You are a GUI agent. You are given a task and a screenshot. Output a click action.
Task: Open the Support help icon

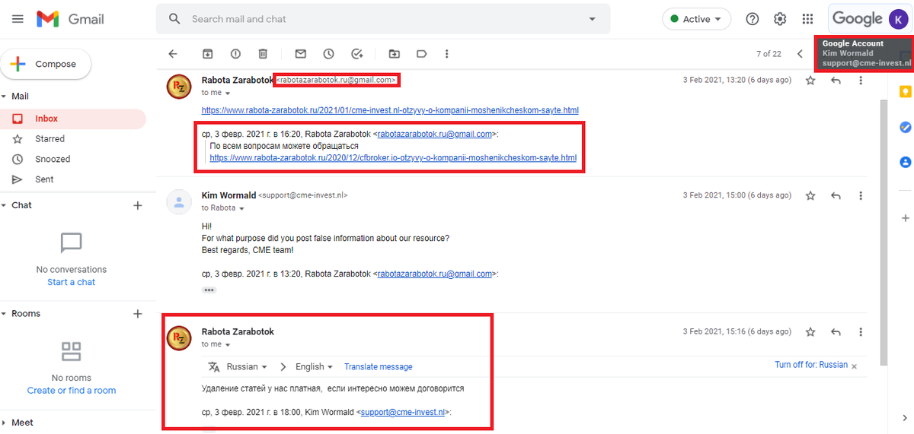(753, 19)
